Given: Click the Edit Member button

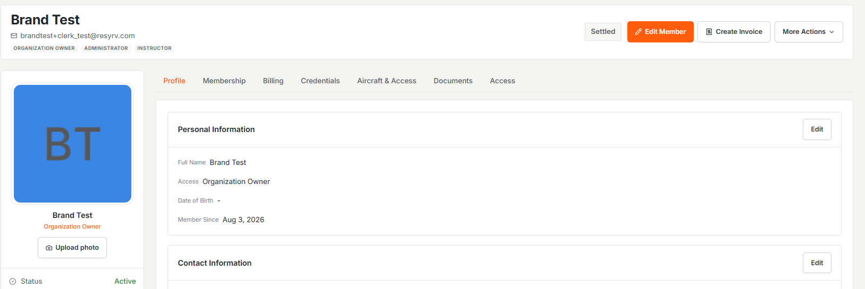Looking at the screenshot, I should tap(660, 32).
